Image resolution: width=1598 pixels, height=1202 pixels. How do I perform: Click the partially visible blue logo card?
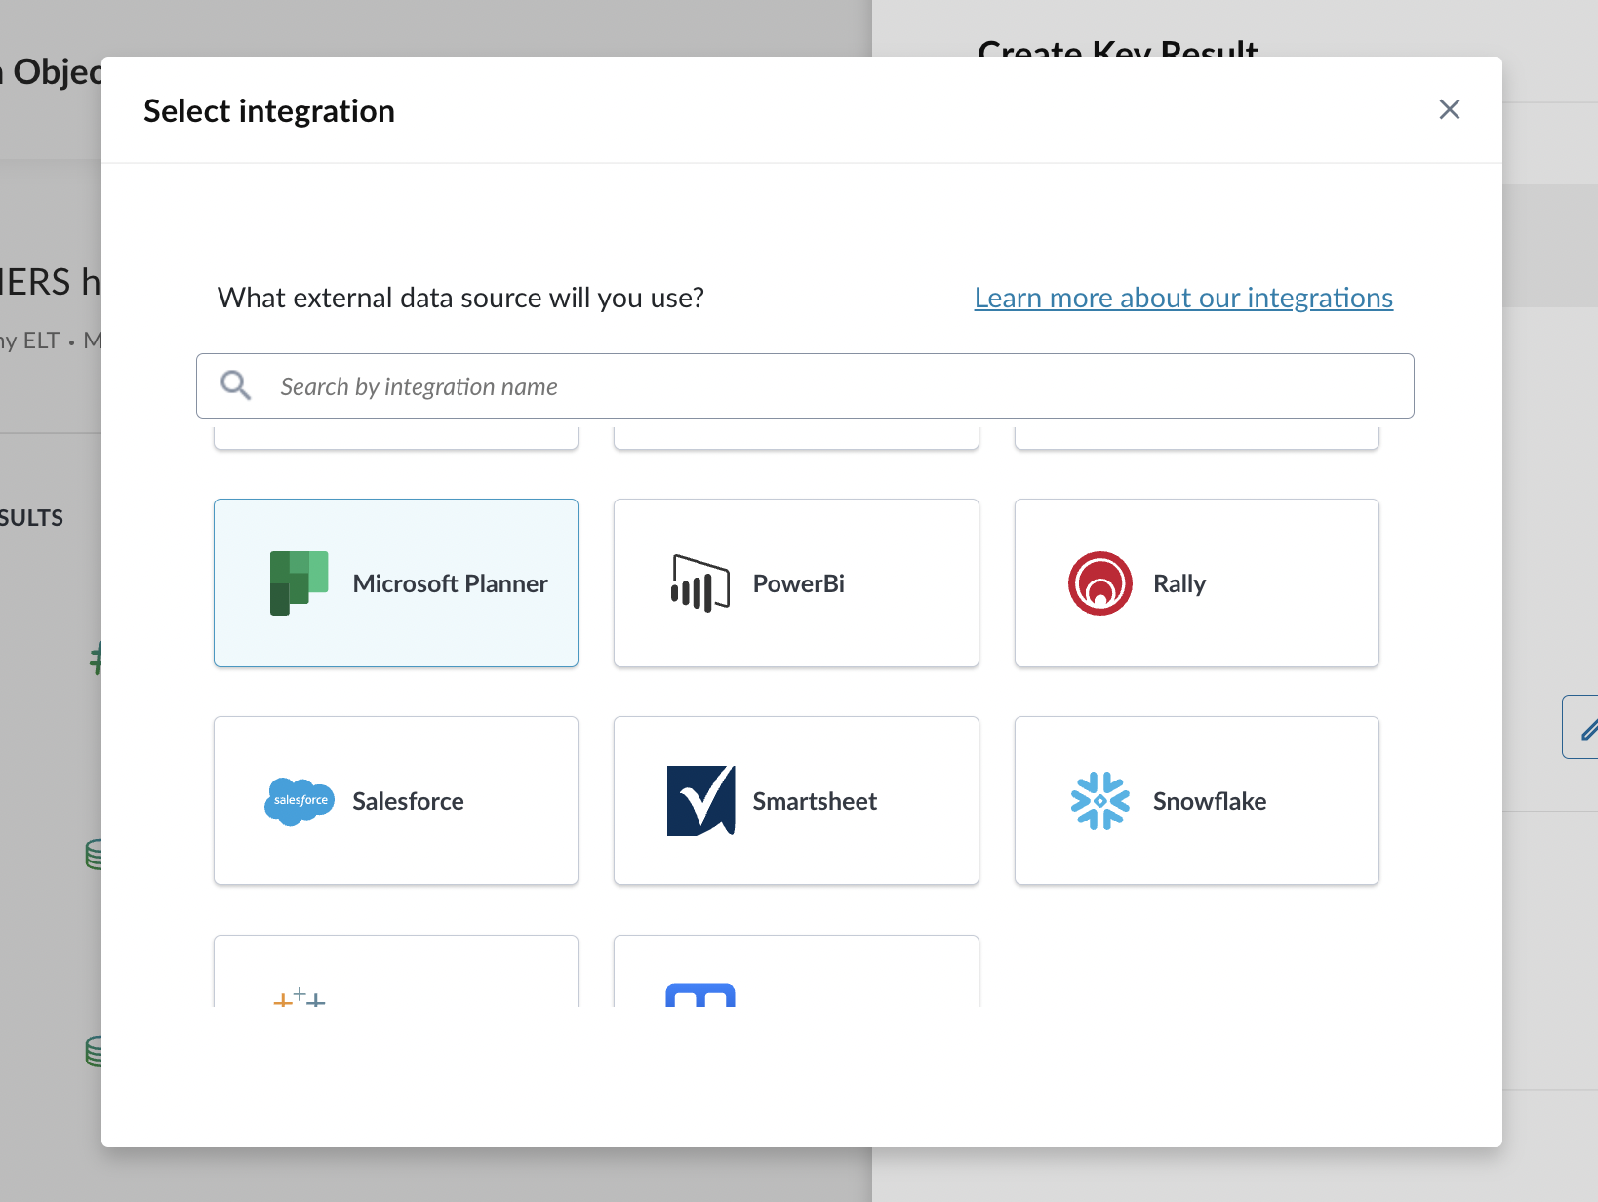(x=796, y=971)
